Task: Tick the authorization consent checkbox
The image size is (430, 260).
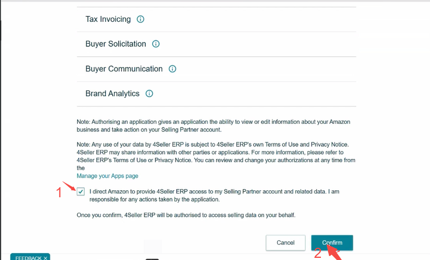Action: pos(81,191)
